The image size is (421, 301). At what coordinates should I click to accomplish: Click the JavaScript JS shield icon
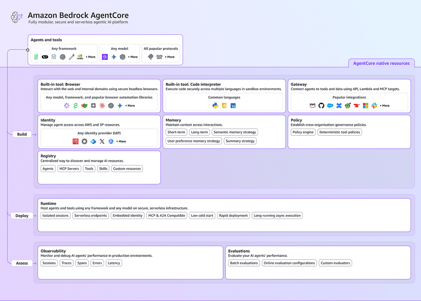(x=224, y=106)
